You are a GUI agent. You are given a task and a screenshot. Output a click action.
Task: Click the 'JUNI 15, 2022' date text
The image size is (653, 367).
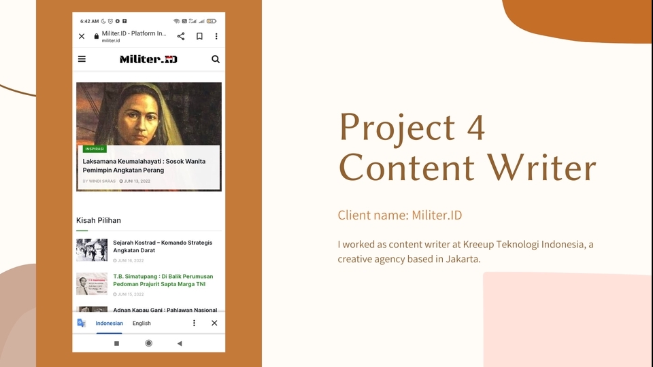131,294
